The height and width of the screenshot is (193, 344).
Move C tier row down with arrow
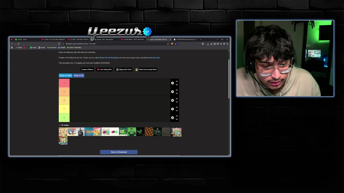coord(177,111)
